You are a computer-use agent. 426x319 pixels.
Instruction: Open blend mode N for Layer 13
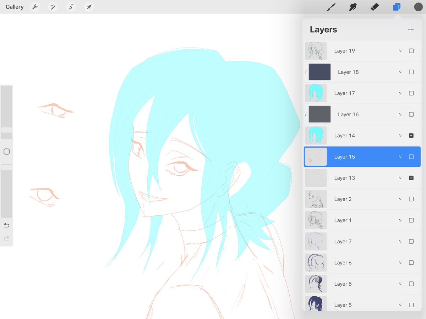point(400,178)
